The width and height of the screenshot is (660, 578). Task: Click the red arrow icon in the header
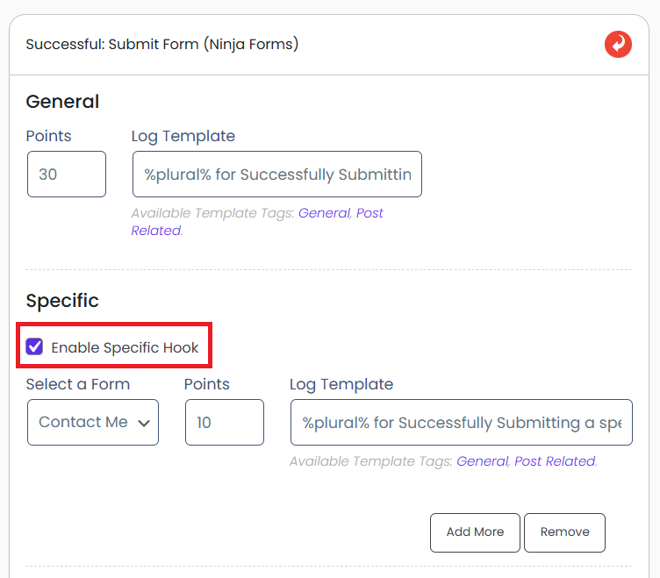tap(618, 44)
